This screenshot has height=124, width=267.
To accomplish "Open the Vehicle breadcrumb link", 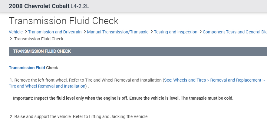I will tap(16, 32).
